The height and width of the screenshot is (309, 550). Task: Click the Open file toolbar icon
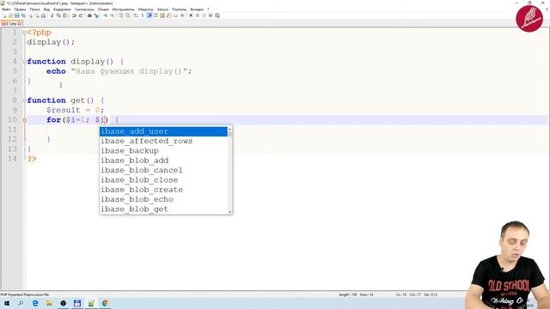[10, 15]
